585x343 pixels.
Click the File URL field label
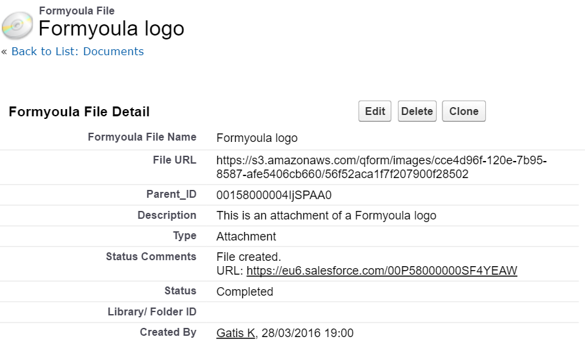point(175,160)
